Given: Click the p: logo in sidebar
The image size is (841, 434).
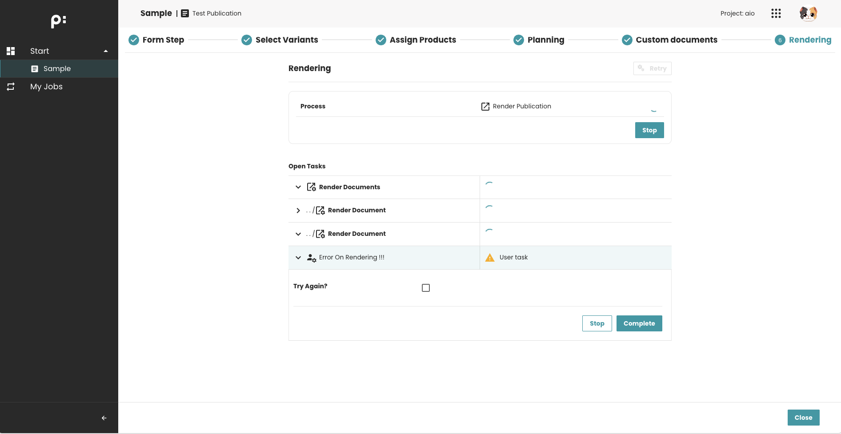Looking at the screenshot, I should [58, 21].
